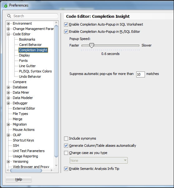Uncheck Completion Auto-Popup in PL/SQL Editor
This screenshot has width=174, height=188.
point(66,32)
